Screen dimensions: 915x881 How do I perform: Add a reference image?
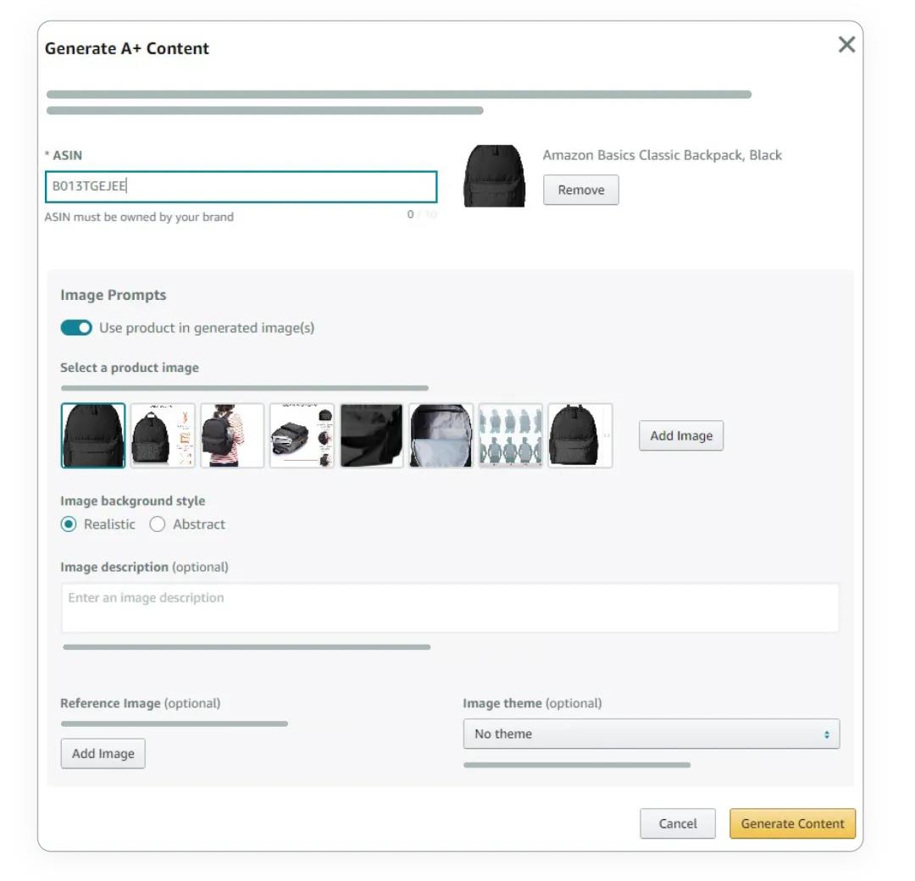click(x=103, y=753)
